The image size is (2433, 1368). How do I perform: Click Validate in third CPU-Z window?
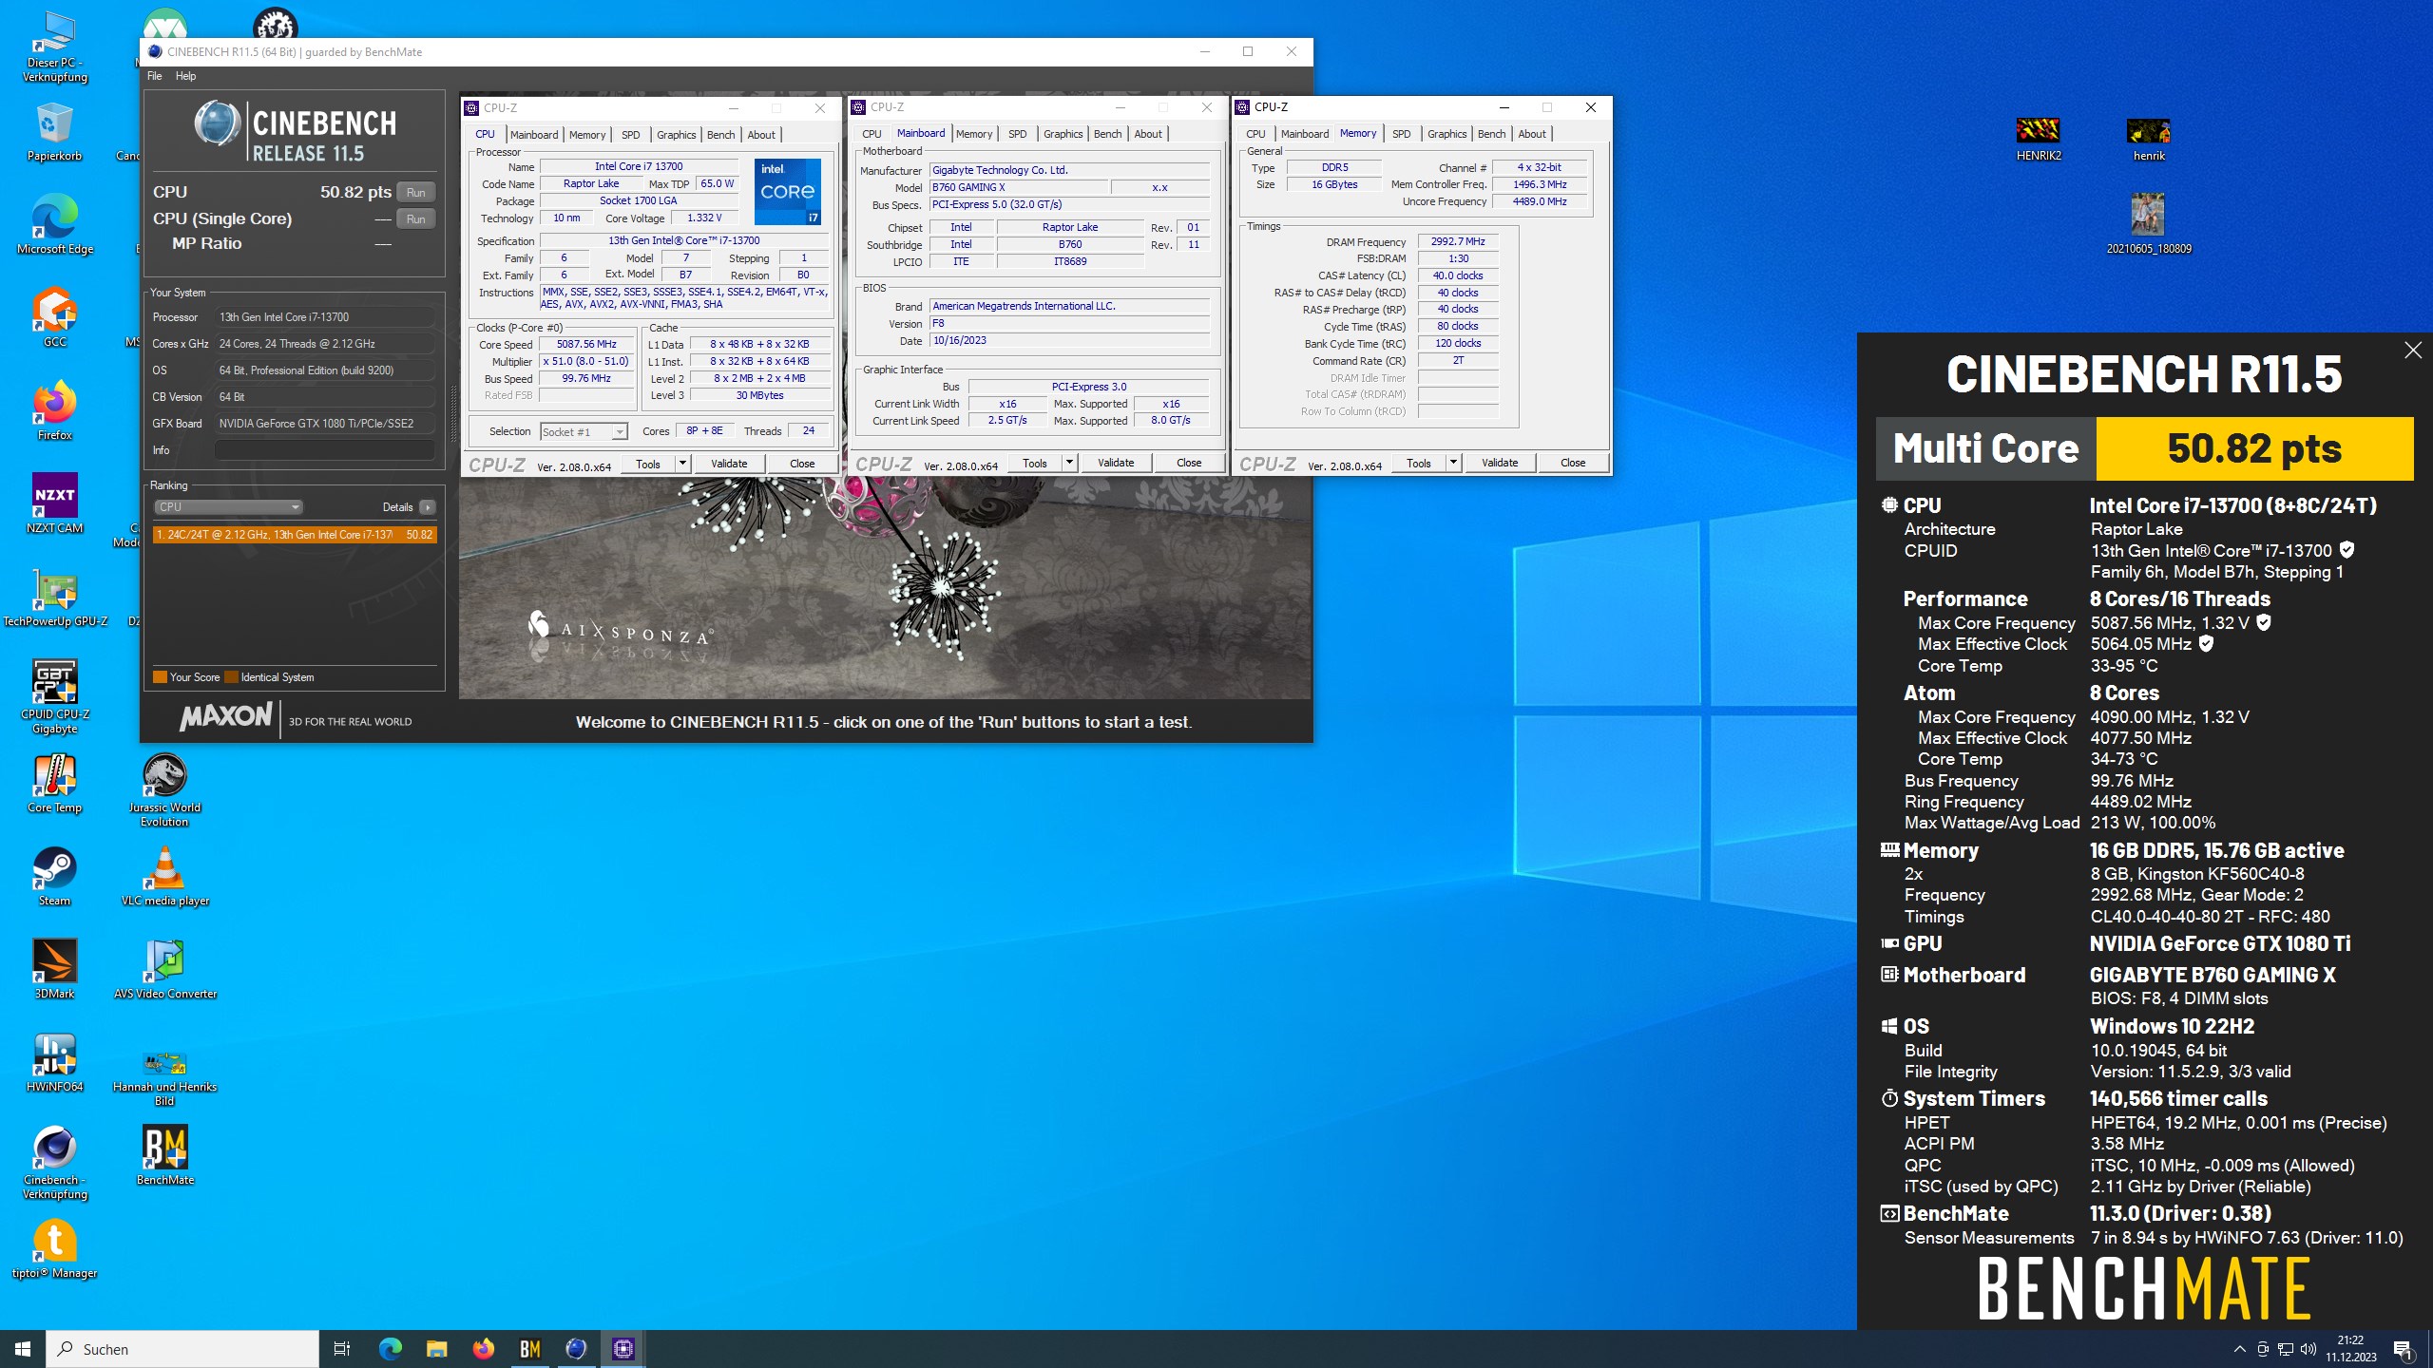pyautogui.click(x=1500, y=463)
